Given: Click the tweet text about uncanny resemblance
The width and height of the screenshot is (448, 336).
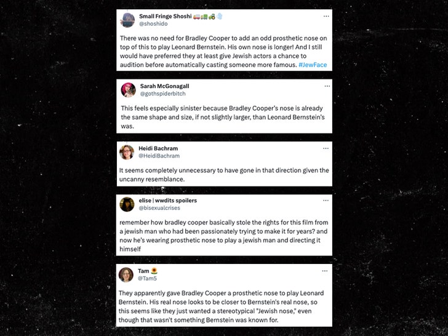Looking at the screenshot, I should point(224,175).
